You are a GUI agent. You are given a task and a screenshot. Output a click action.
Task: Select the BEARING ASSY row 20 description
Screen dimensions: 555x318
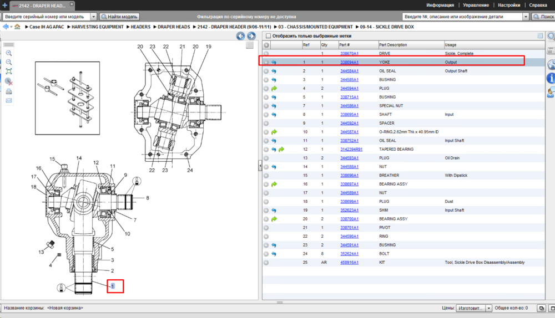(x=393, y=219)
